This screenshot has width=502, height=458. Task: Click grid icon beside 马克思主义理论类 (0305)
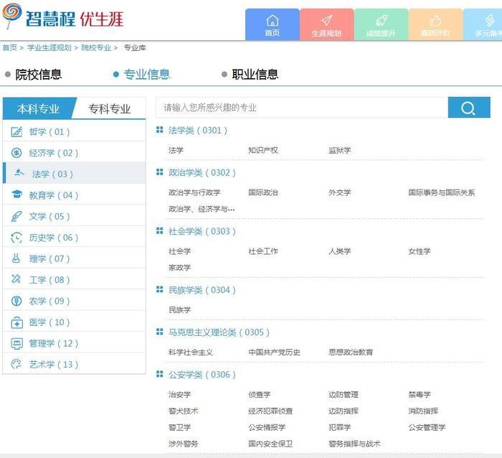pos(159,332)
